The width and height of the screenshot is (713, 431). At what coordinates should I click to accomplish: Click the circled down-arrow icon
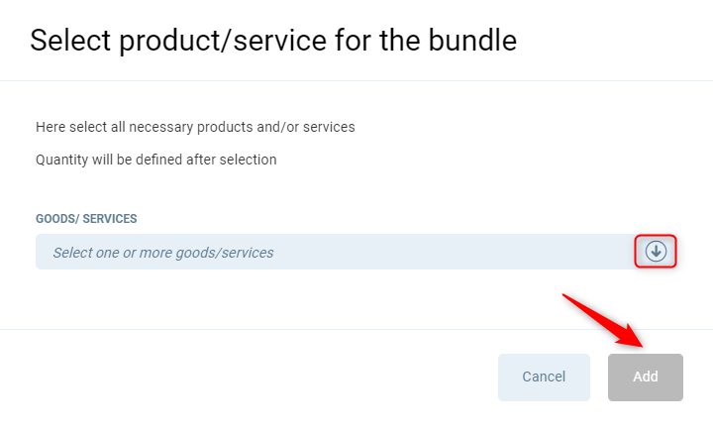pos(656,252)
